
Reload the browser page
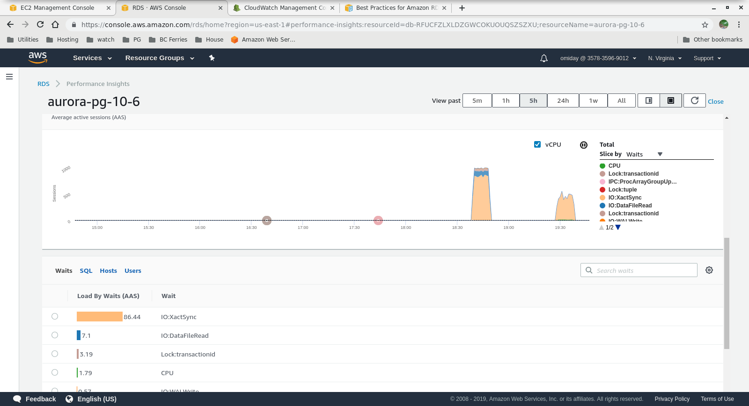pyautogui.click(x=40, y=24)
